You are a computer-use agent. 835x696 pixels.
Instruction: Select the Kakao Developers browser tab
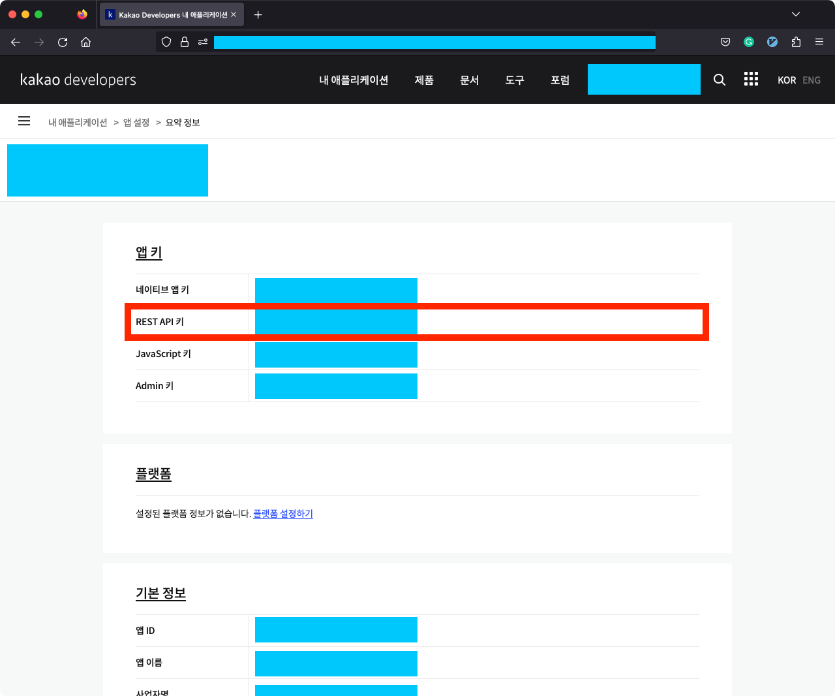(x=172, y=14)
